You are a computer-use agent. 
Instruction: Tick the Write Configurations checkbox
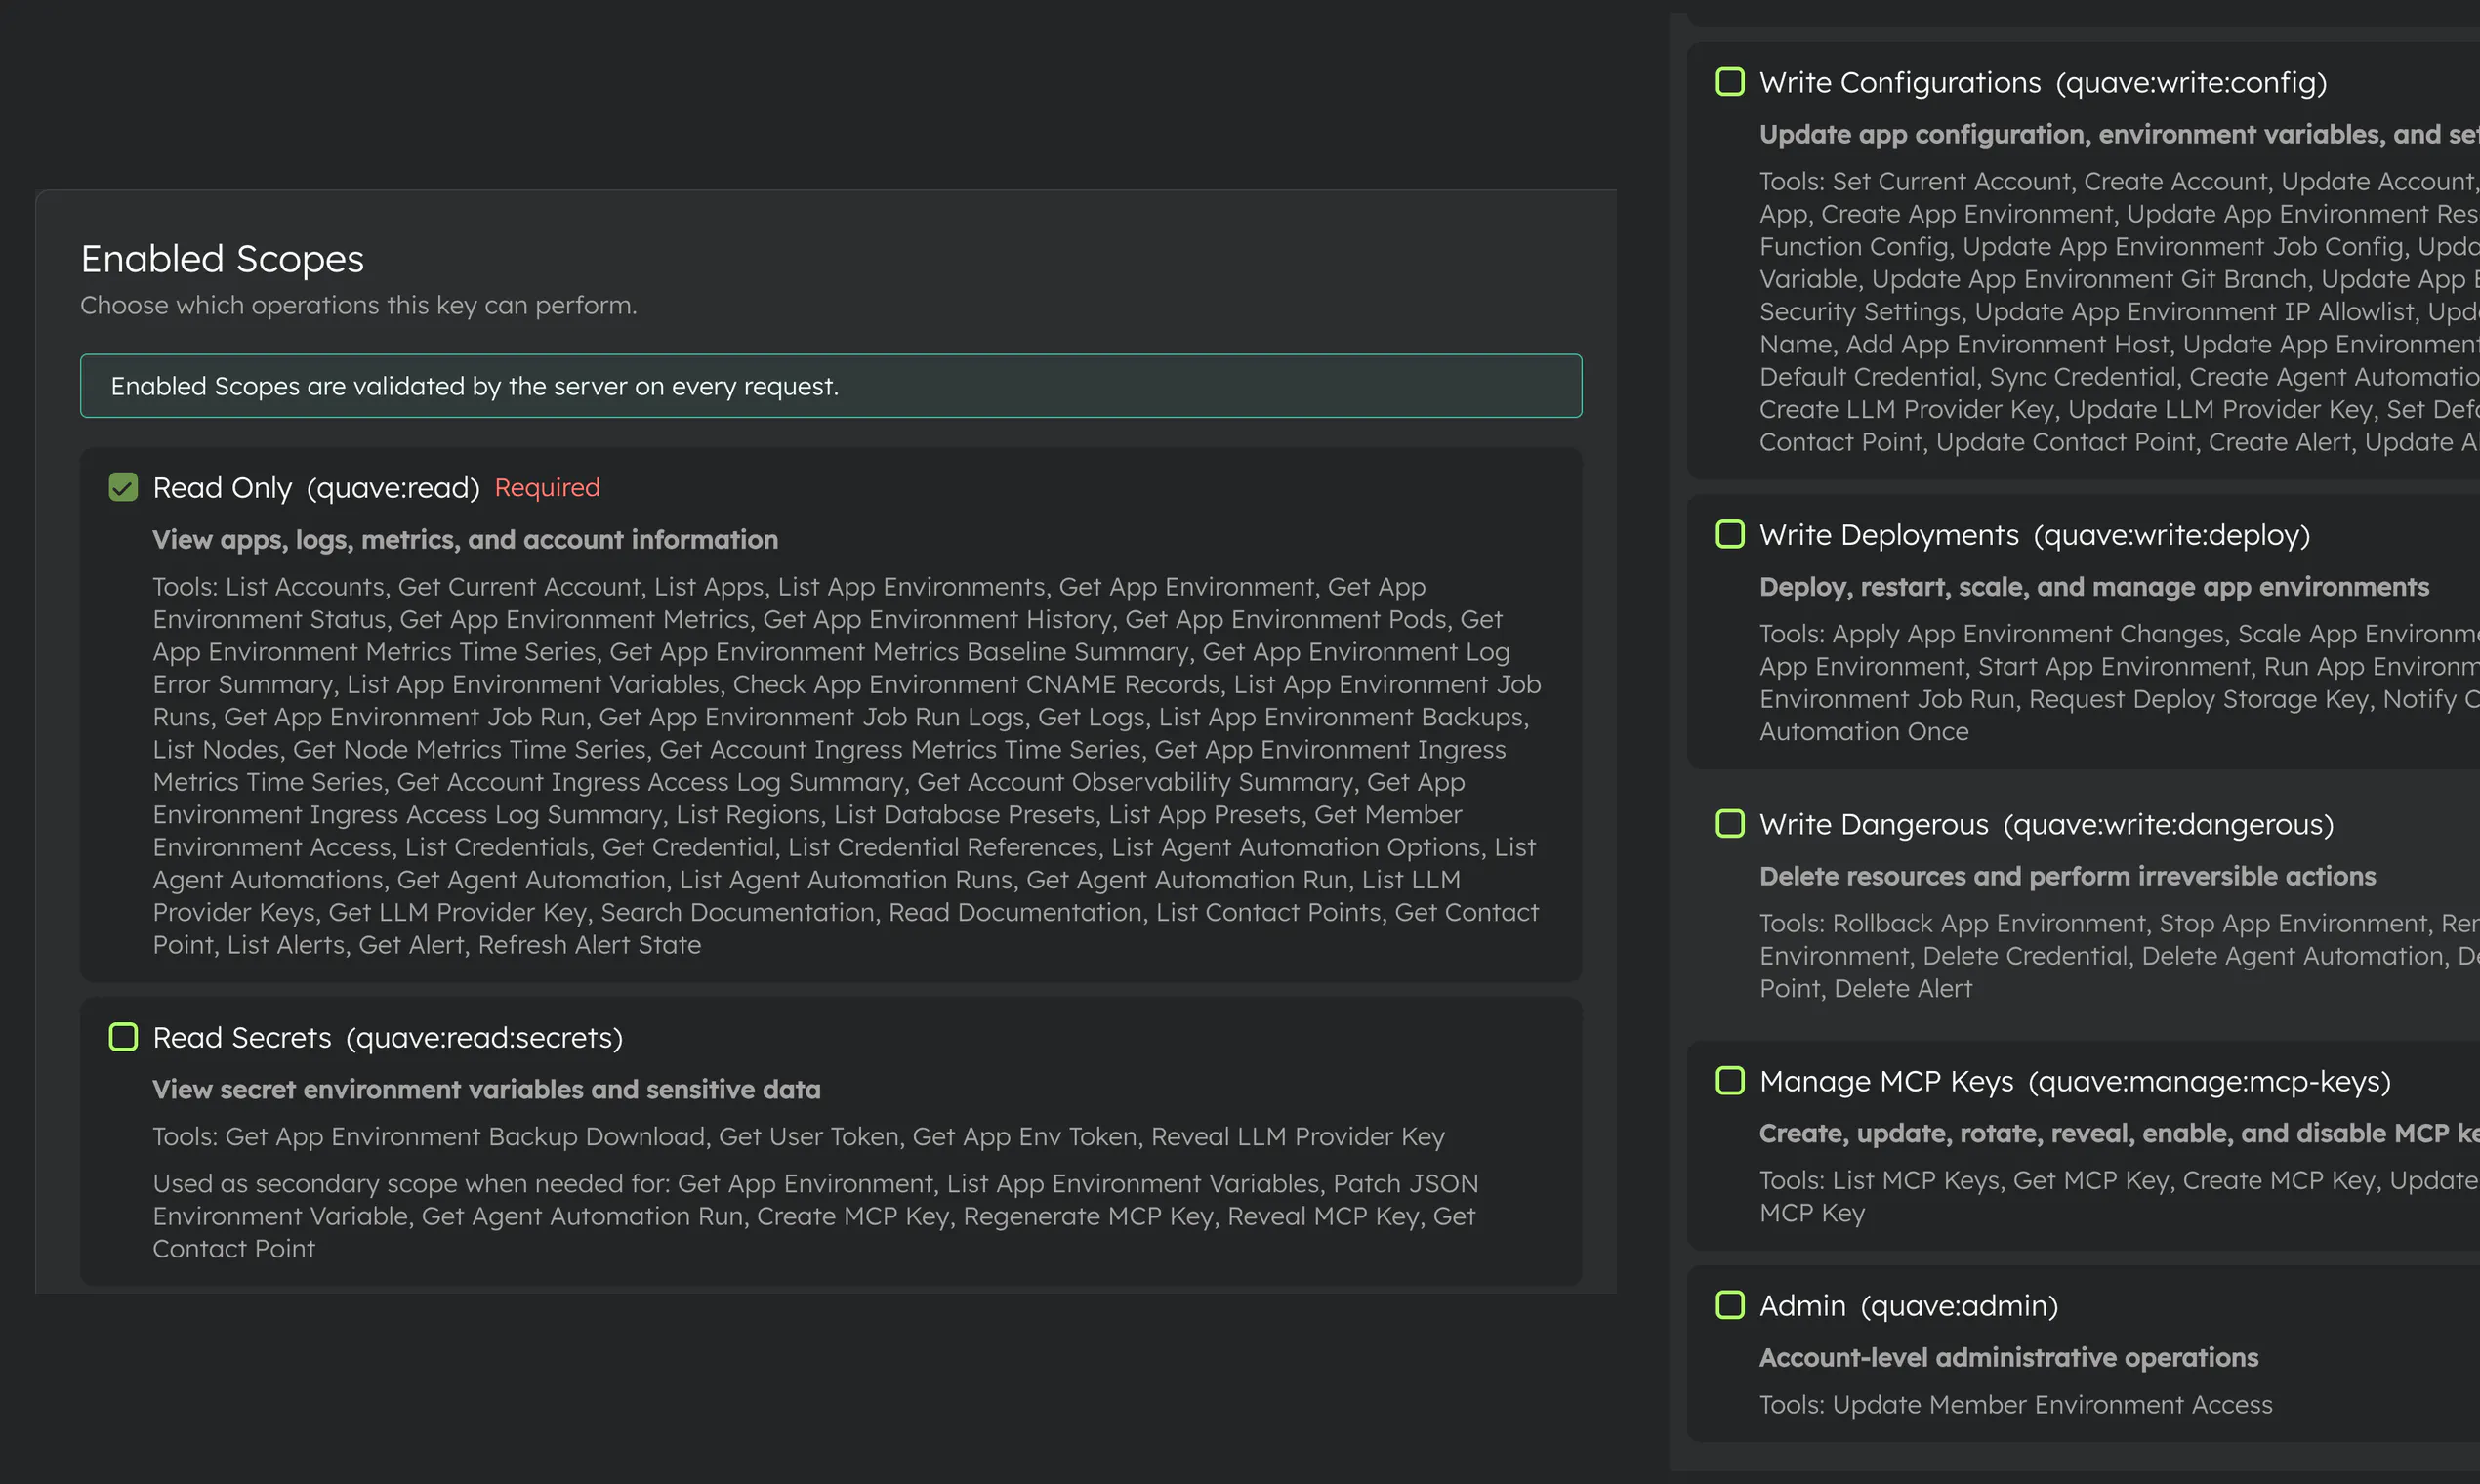(1730, 81)
